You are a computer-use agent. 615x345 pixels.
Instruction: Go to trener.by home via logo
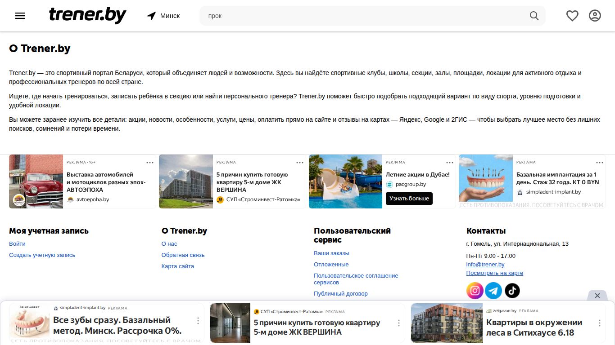(87, 16)
